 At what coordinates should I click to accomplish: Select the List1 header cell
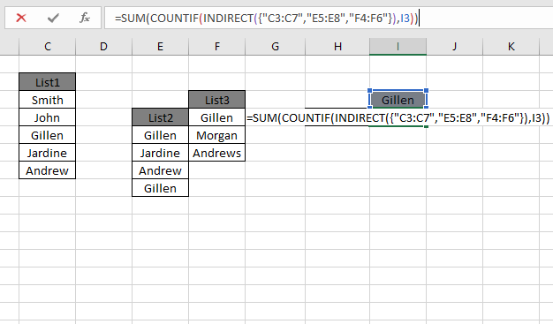[47, 82]
